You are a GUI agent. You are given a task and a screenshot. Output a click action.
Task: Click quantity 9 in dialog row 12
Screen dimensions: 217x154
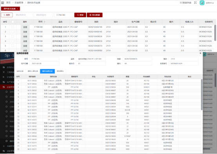coord(127,116)
